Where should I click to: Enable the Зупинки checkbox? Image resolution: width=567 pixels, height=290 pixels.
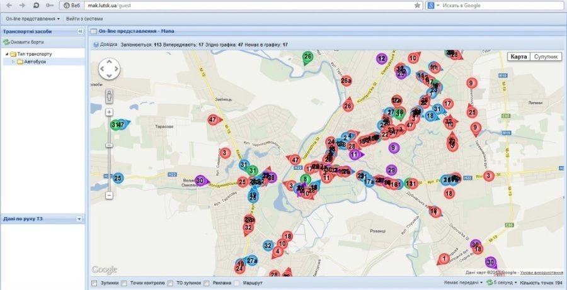tap(94, 283)
